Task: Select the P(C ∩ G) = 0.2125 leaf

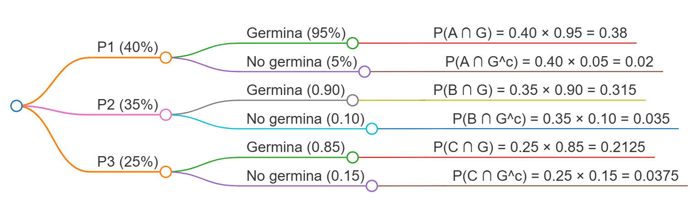Action: 539,147
